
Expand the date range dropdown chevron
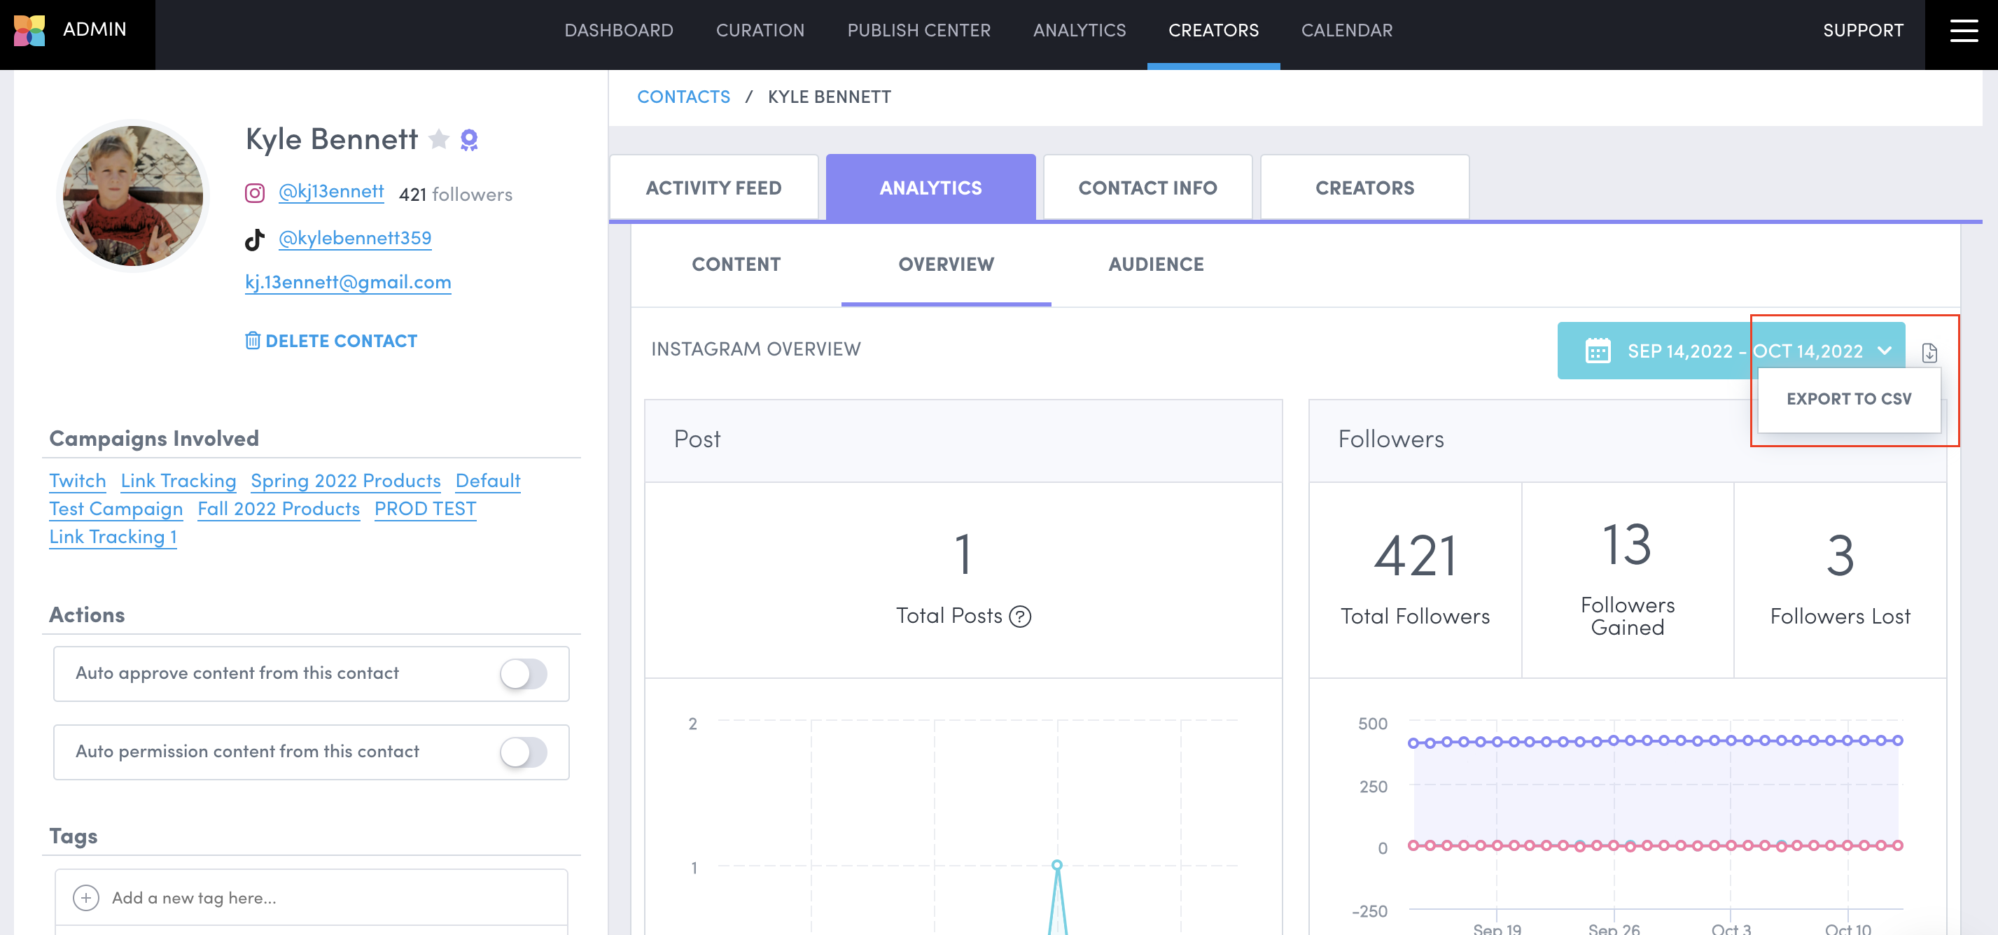pyautogui.click(x=1885, y=351)
